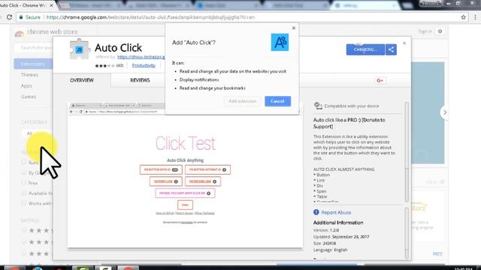Click the browser reload button
This screenshot has height=270, width=481.
(x=9, y=17)
